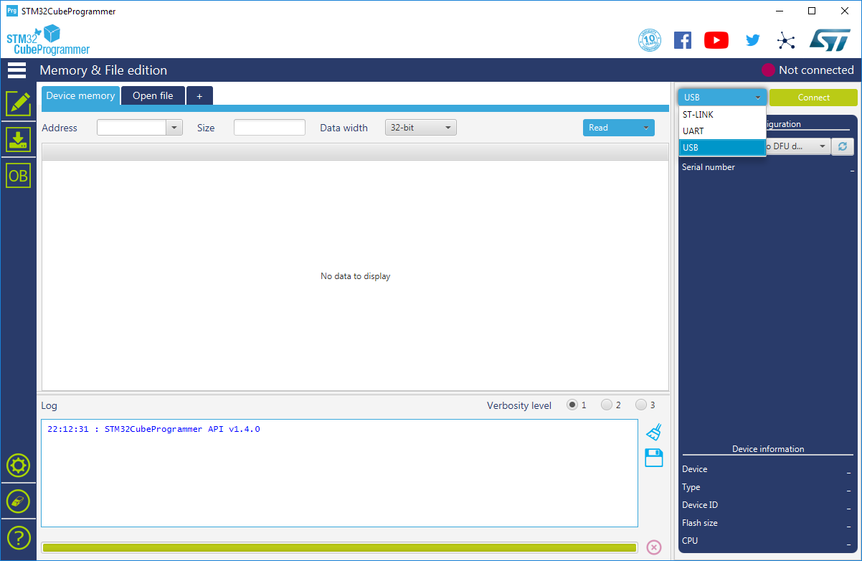This screenshot has width=862, height=561.
Task: Open the Option Bytes OB icon
Action: [18, 175]
